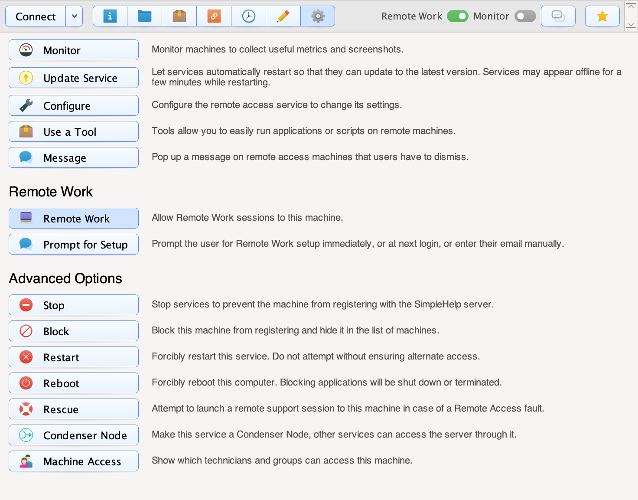This screenshot has height=500, width=638.
Task: Click the 'Remote Work' section heading
Action: (51, 192)
